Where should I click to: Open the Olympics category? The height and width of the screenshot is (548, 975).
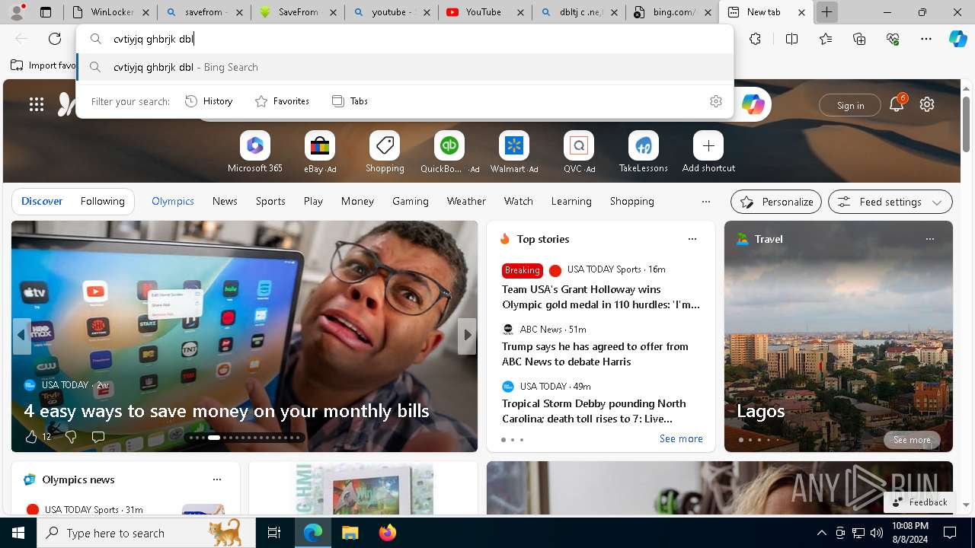(173, 202)
